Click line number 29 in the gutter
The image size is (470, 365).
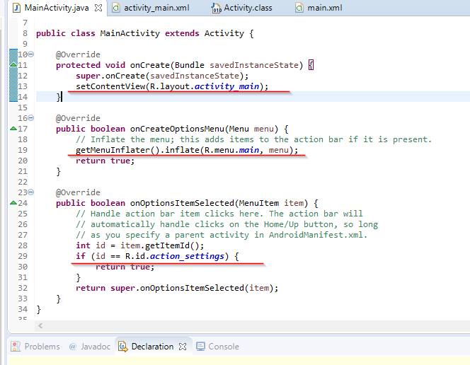pos(23,256)
